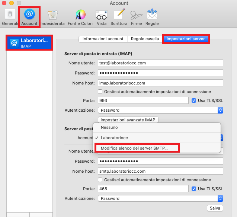Screen dimensions: 237x217
Task: Open Font e Colori preferences
Action: [x=80, y=17]
